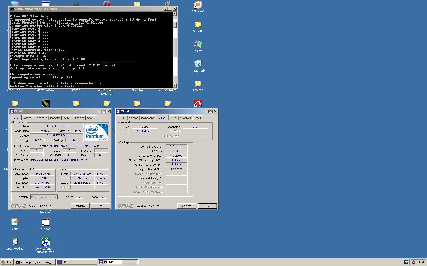427x266 pixels.
Task: Click the DE language indicator in tray
Action: (406, 262)
